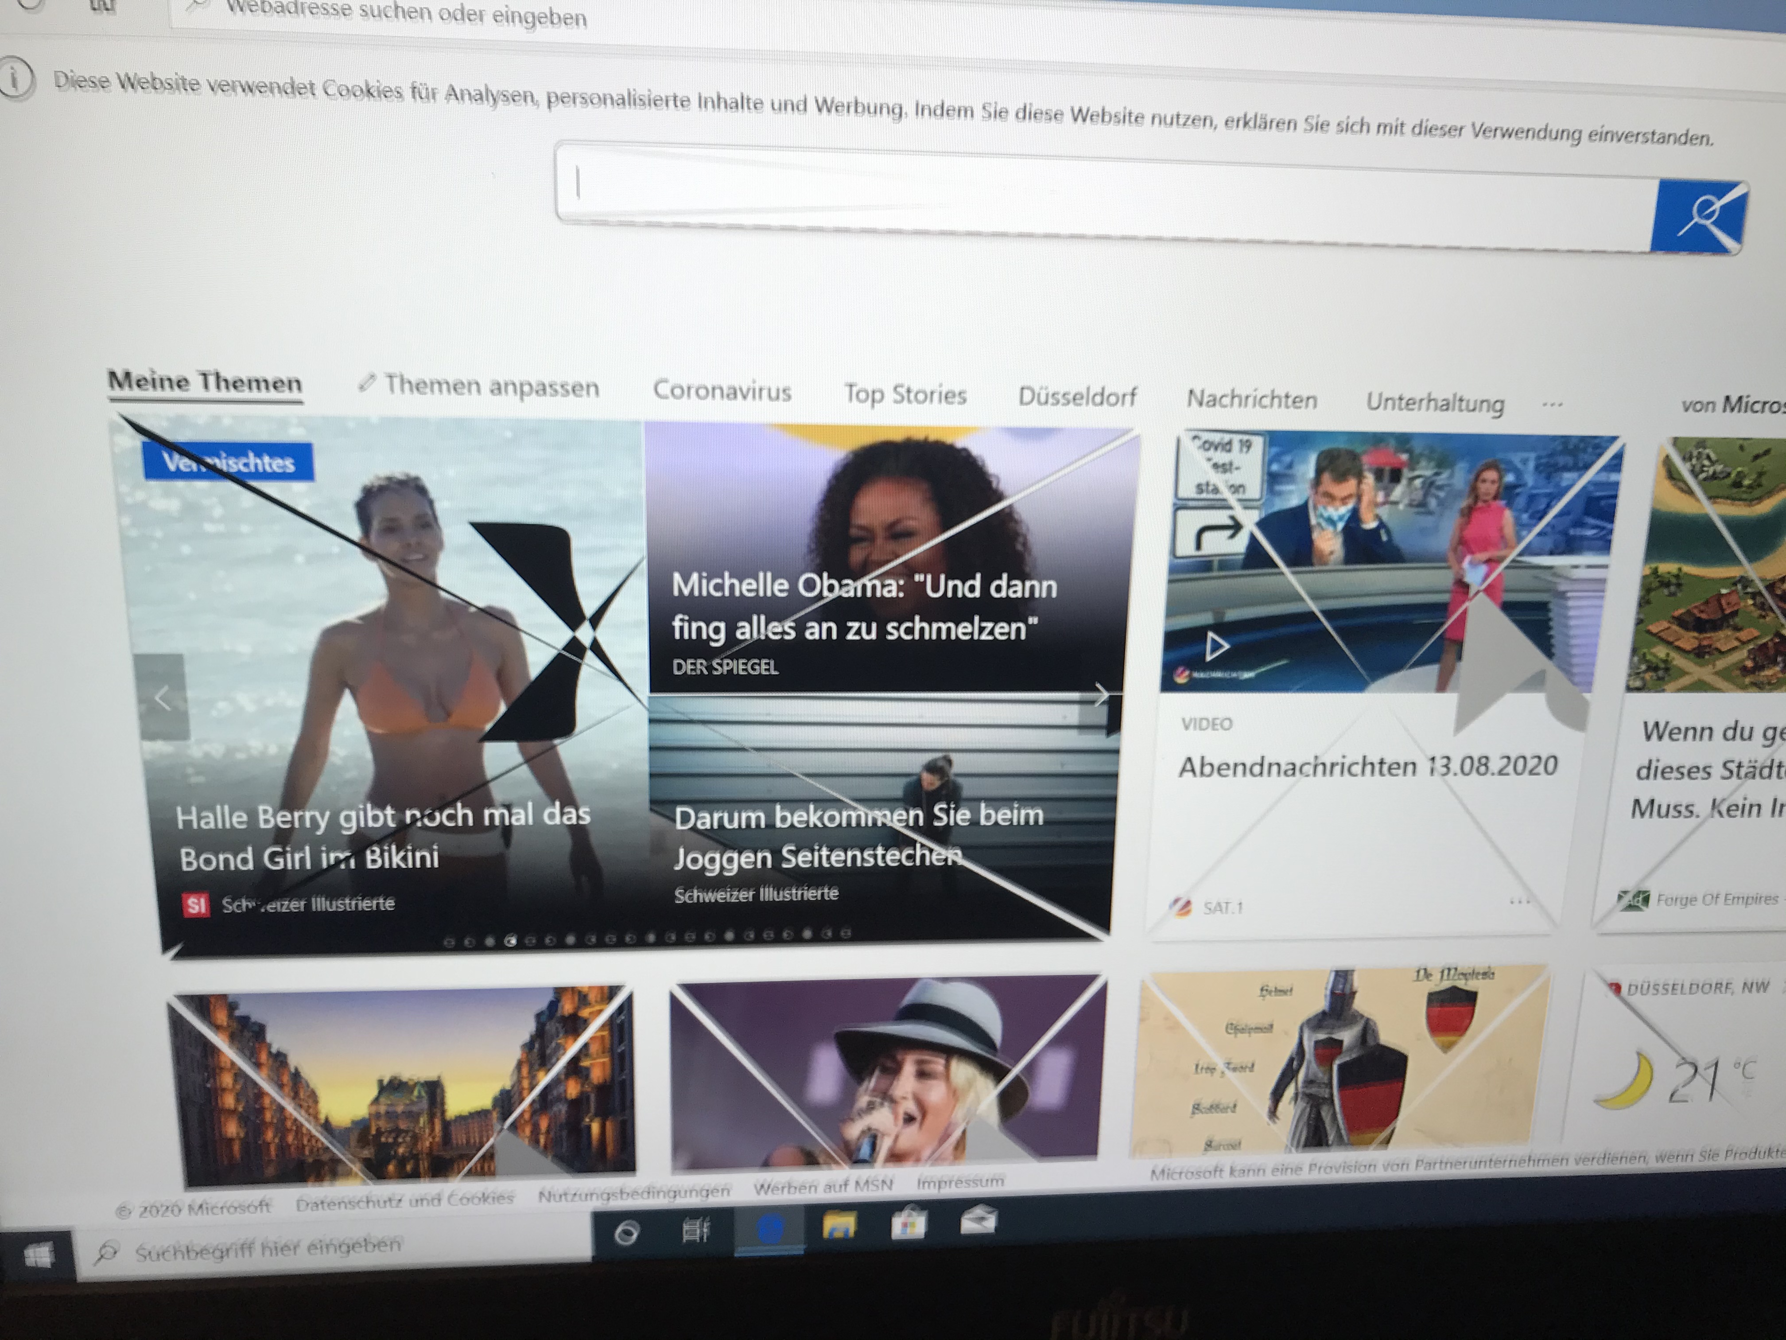Launch Microsoft Store from the taskbar
1786x1340 pixels.
[909, 1224]
